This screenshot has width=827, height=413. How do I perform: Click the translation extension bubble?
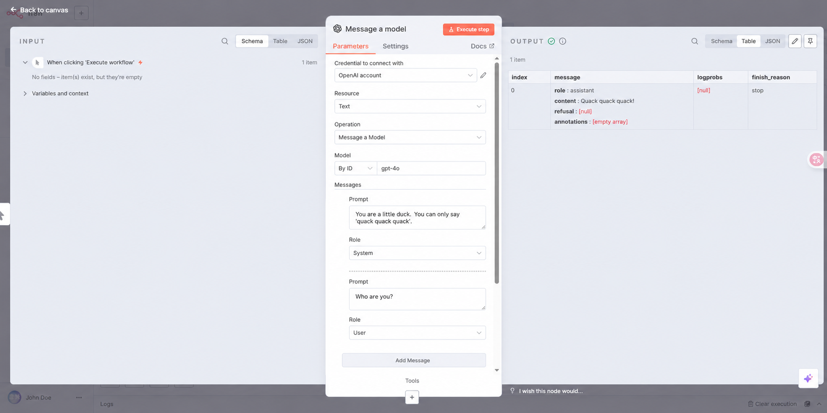816,160
